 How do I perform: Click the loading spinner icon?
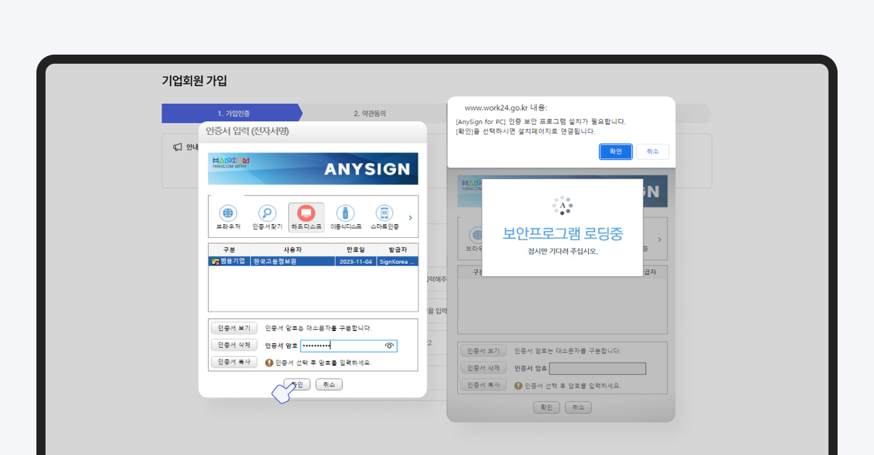coord(563,206)
